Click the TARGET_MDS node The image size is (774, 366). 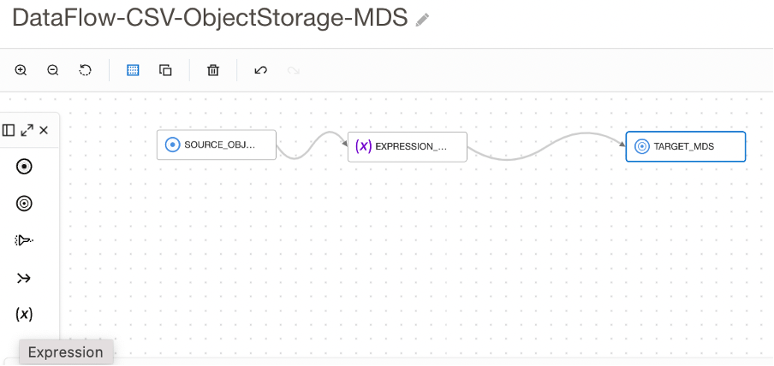coord(685,146)
